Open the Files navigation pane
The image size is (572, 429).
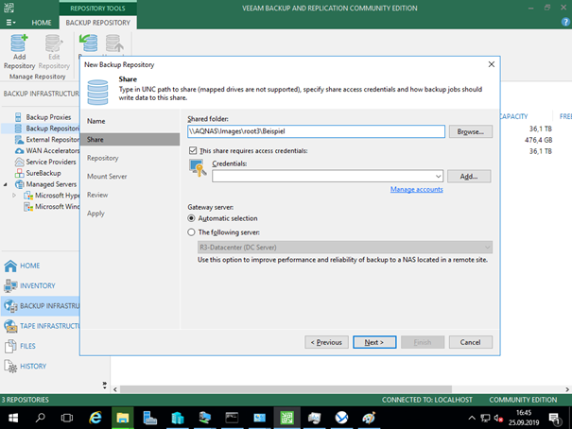tap(28, 346)
